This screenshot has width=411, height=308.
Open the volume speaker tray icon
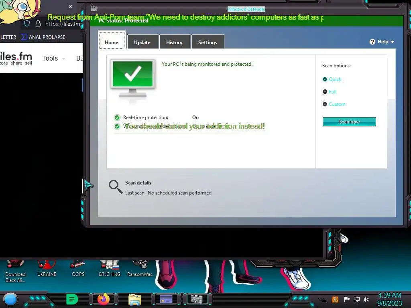click(366, 299)
